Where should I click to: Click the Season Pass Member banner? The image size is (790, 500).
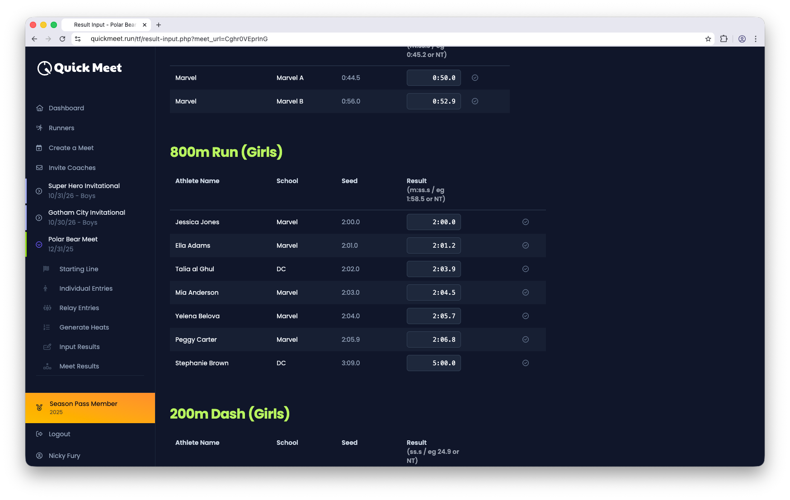tap(90, 407)
